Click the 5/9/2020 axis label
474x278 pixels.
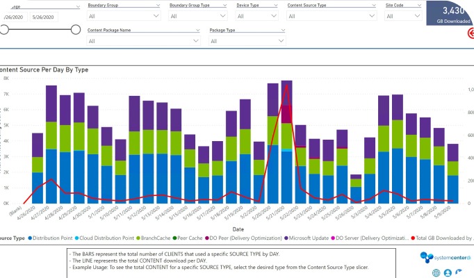(x=443, y=212)
